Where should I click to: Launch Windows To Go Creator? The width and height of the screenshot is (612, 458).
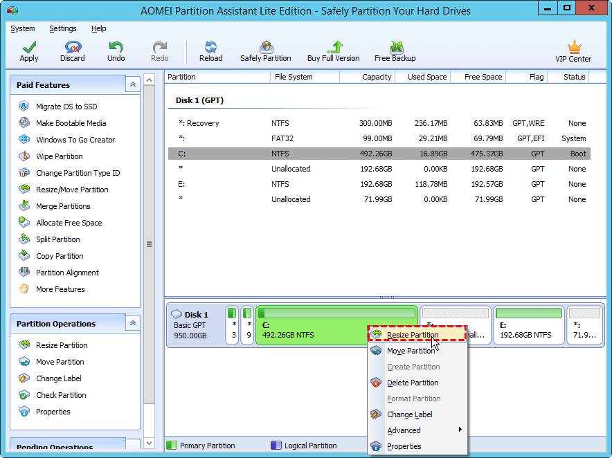75,140
